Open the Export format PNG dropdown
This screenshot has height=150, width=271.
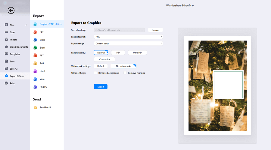pos(128,37)
